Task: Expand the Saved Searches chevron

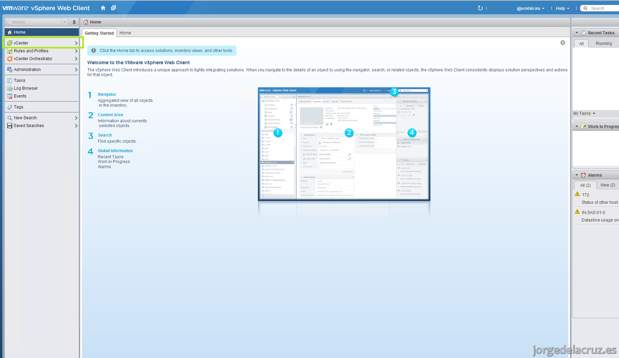Action: [76, 126]
